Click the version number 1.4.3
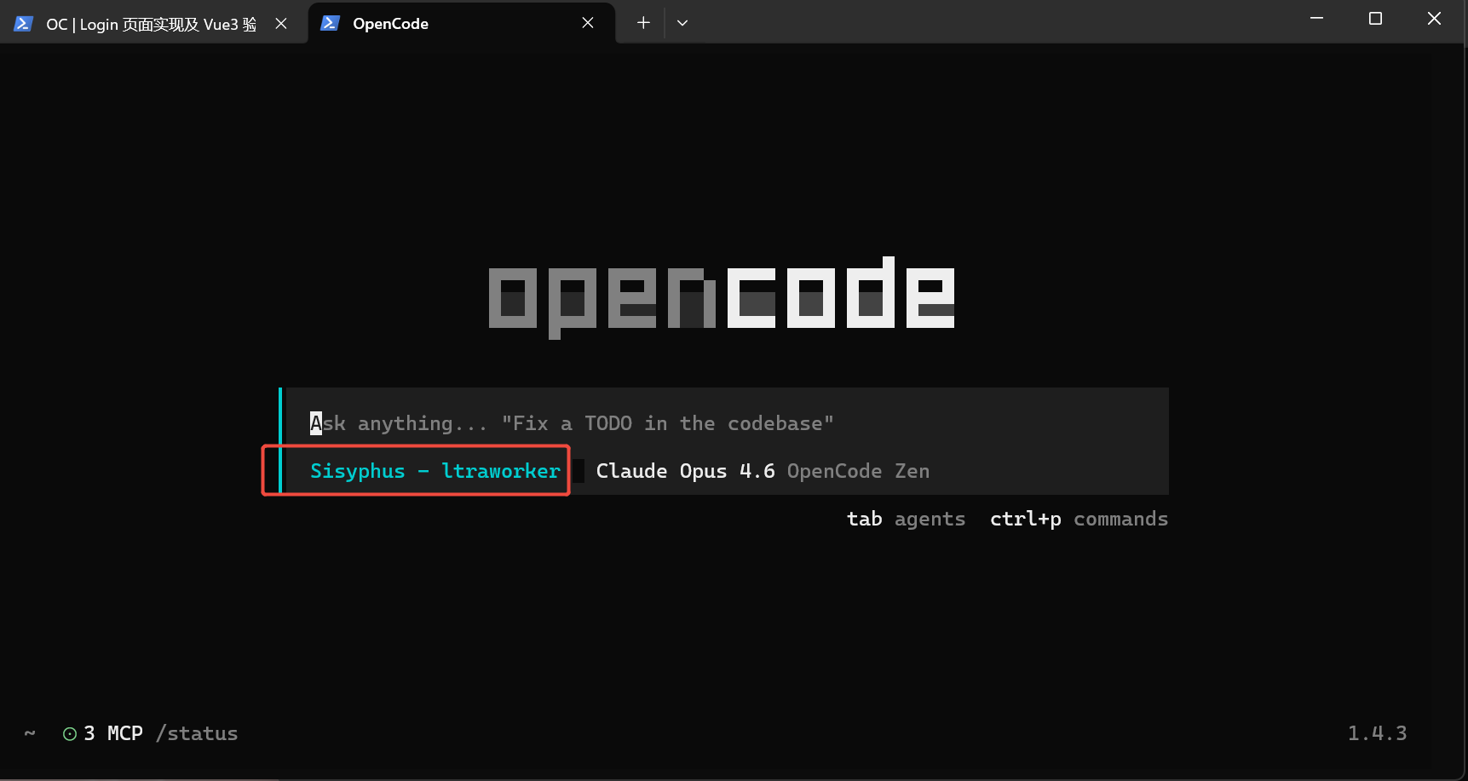This screenshot has height=781, width=1468. [x=1377, y=733]
